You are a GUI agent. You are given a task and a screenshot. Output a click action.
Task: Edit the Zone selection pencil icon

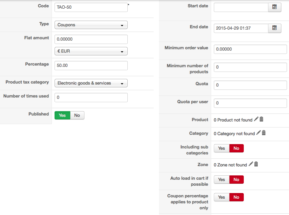pos(251,164)
